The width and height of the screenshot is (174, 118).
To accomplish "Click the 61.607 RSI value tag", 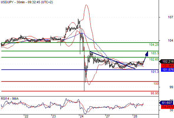I will (x=167, y=103).
